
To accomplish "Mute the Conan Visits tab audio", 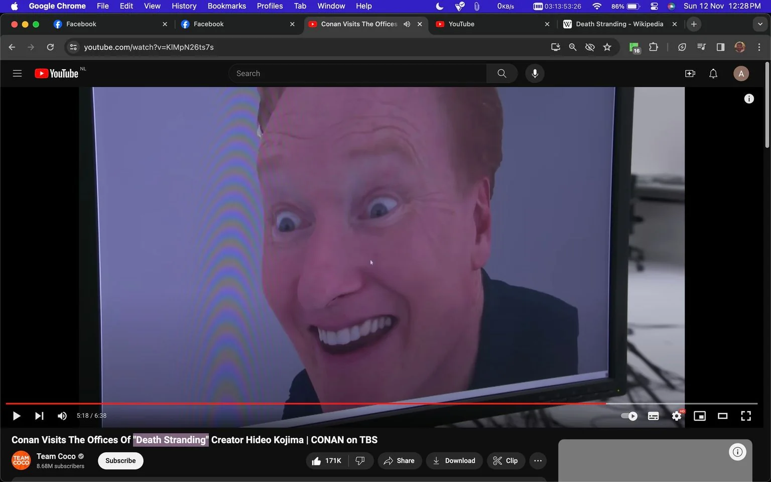I will coord(407,24).
